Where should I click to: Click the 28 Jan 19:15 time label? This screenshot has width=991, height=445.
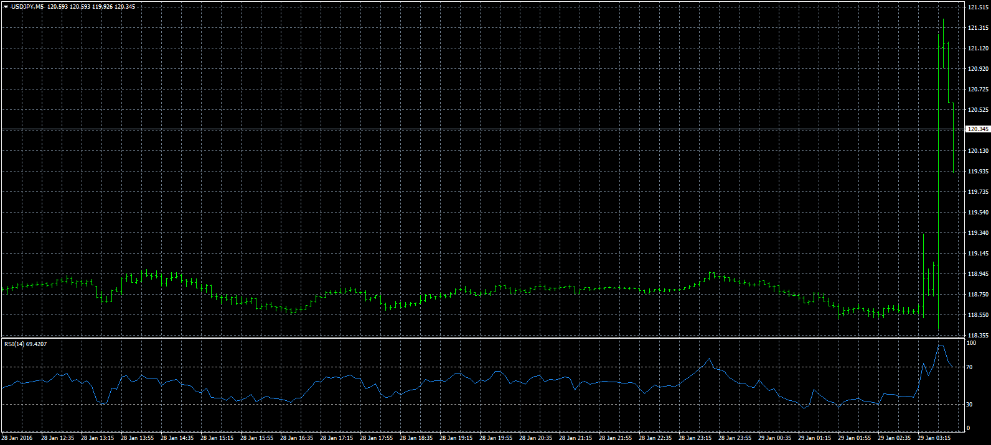456,438
